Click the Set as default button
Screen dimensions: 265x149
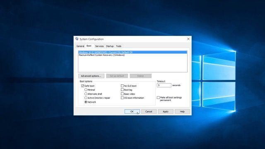[117, 76]
